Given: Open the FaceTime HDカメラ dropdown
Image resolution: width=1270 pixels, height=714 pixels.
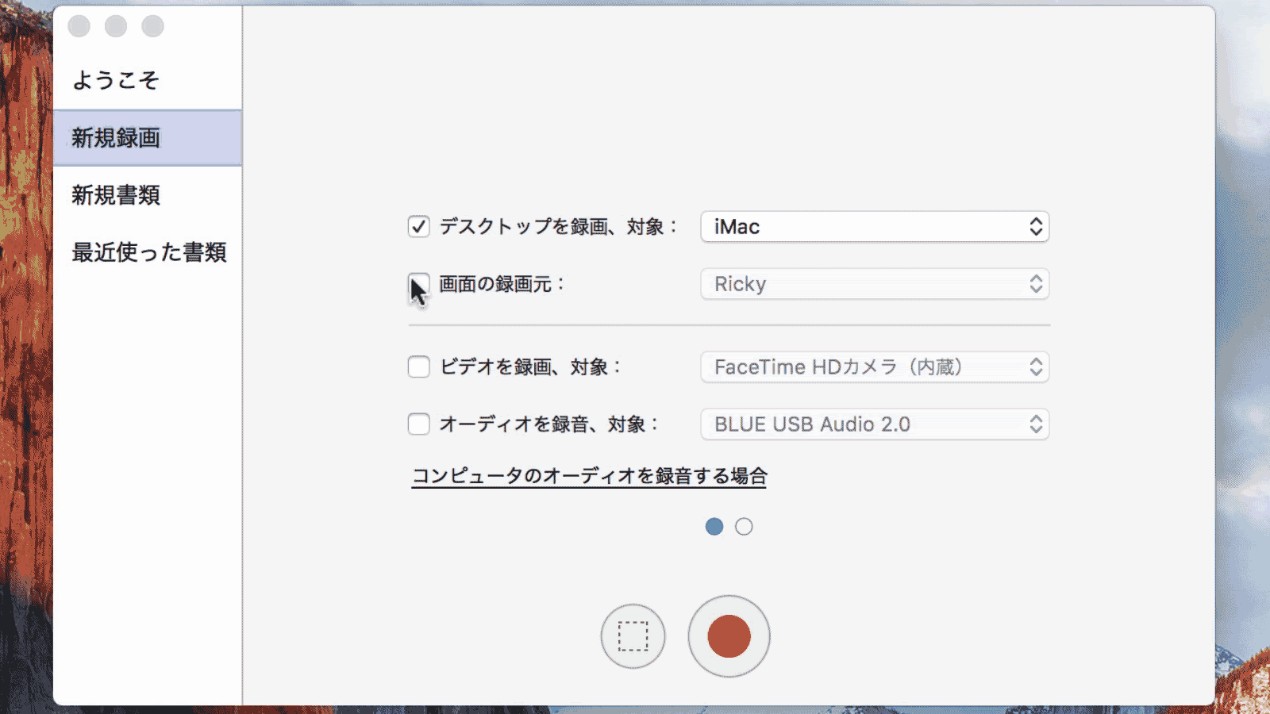Looking at the screenshot, I should pyautogui.click(x=875, y=367).
